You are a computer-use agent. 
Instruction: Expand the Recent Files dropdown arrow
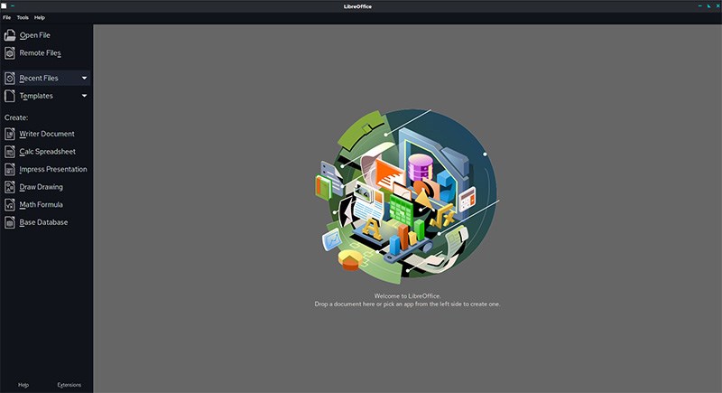84,79
